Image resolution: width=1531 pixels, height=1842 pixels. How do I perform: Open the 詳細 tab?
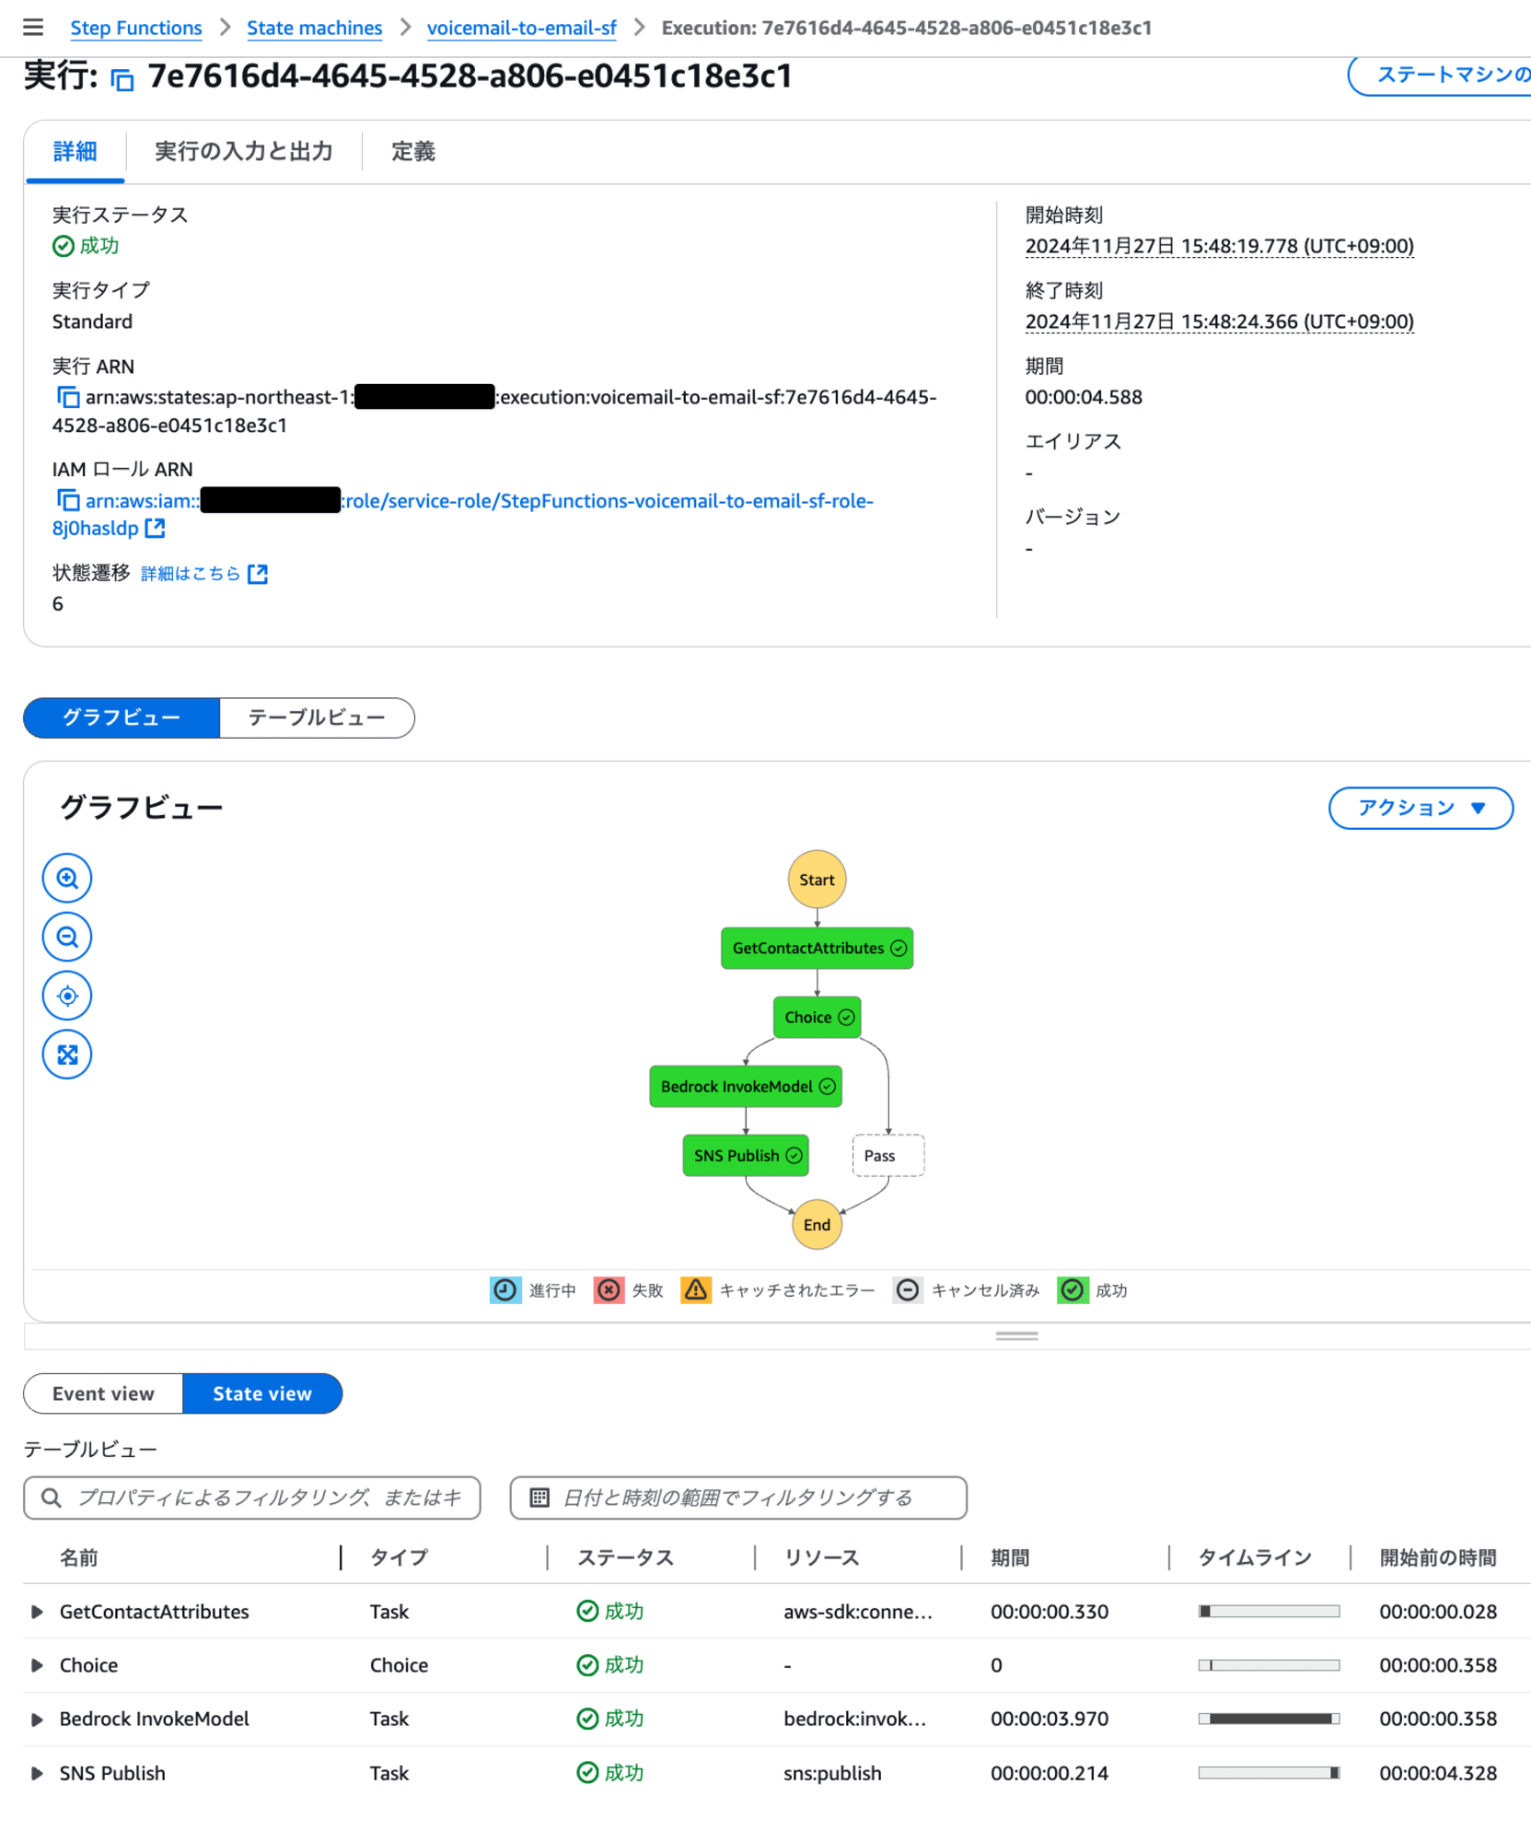click(75, 151)
